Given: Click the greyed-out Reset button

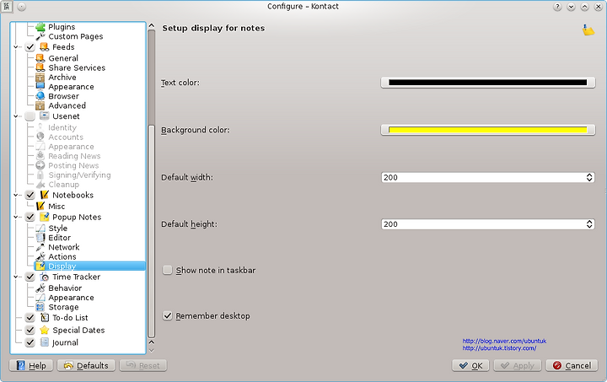Looking at the screenshot, I should point(142,366).
